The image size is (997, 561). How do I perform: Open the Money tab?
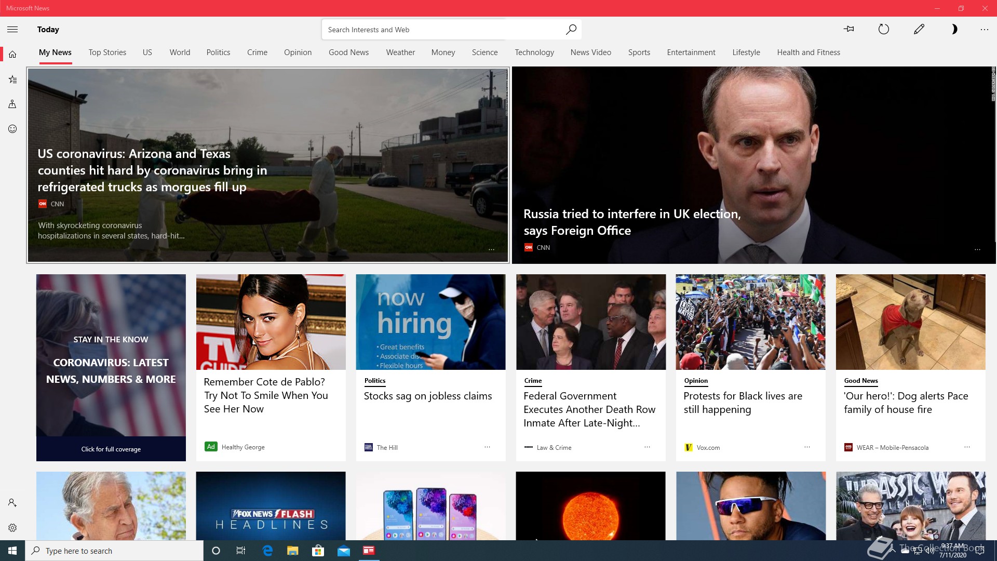pyautogui.click(x=443, y=52)
